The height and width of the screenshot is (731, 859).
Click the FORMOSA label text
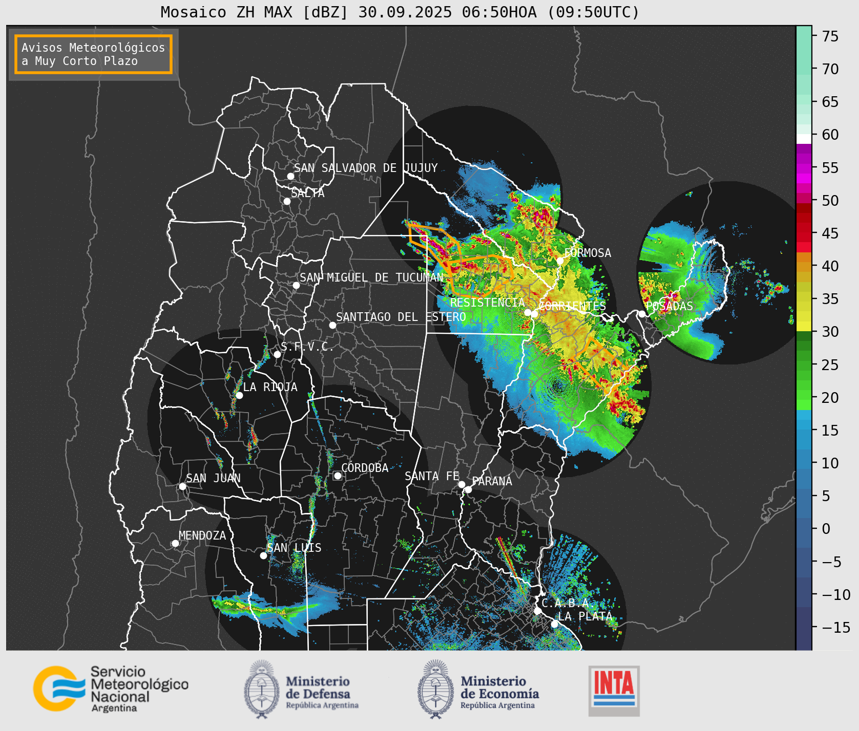tap(588, 253)
